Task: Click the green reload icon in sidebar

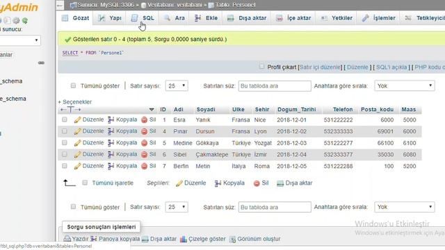Action: (25, 20)
